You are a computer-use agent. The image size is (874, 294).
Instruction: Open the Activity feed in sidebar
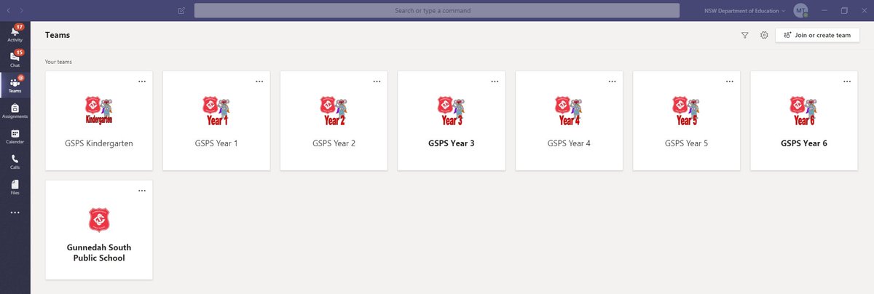click(x=15, y=33)
